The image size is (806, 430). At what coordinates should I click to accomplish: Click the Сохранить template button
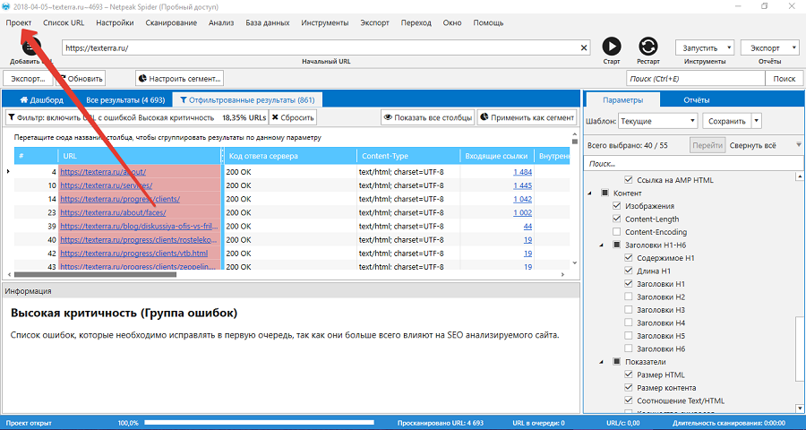click(727, 122)
